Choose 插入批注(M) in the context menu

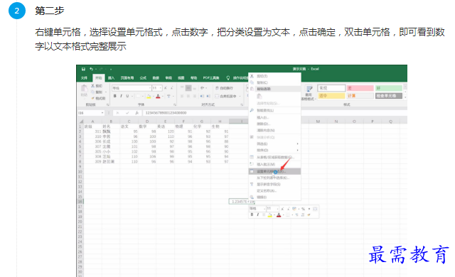coord(274,164)
